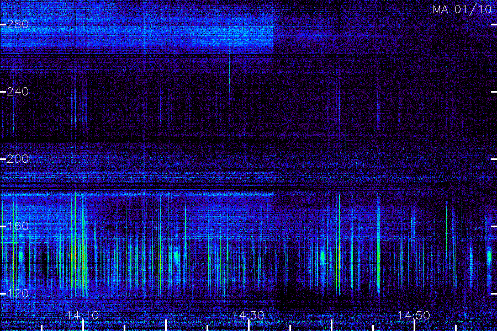Click the 14:30 time axis label
The width and height of the screenshot is (497, 331).
click(x=248, y=315)
